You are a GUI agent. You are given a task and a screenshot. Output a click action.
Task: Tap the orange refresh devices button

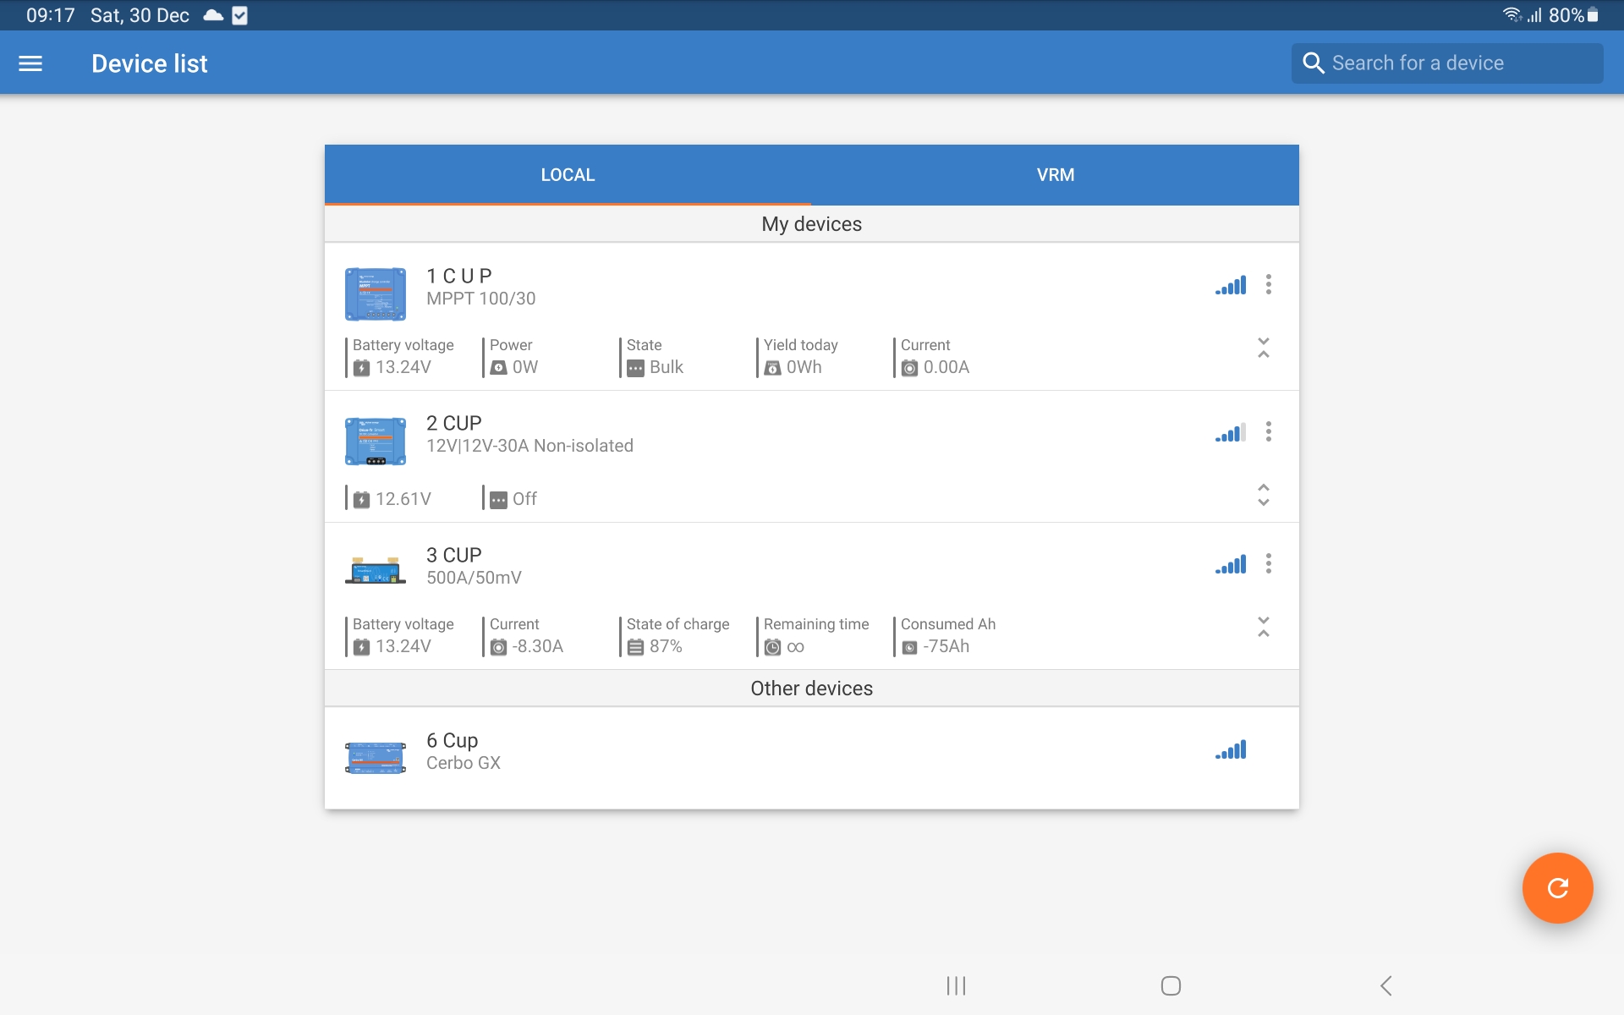click(1557, 887)
